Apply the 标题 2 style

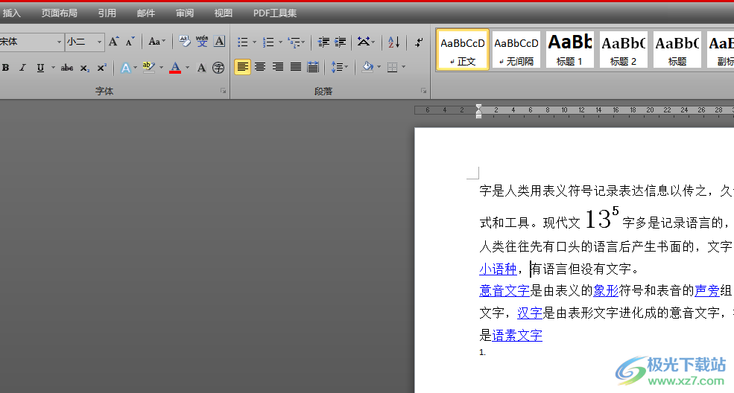tap(623, 50)
